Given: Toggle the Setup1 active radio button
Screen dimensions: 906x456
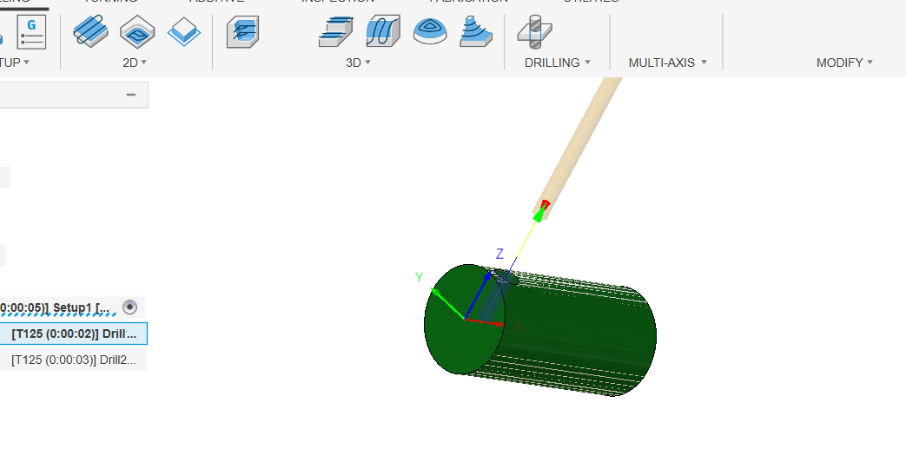Looking at the screenshot, I should click(130, 307).
